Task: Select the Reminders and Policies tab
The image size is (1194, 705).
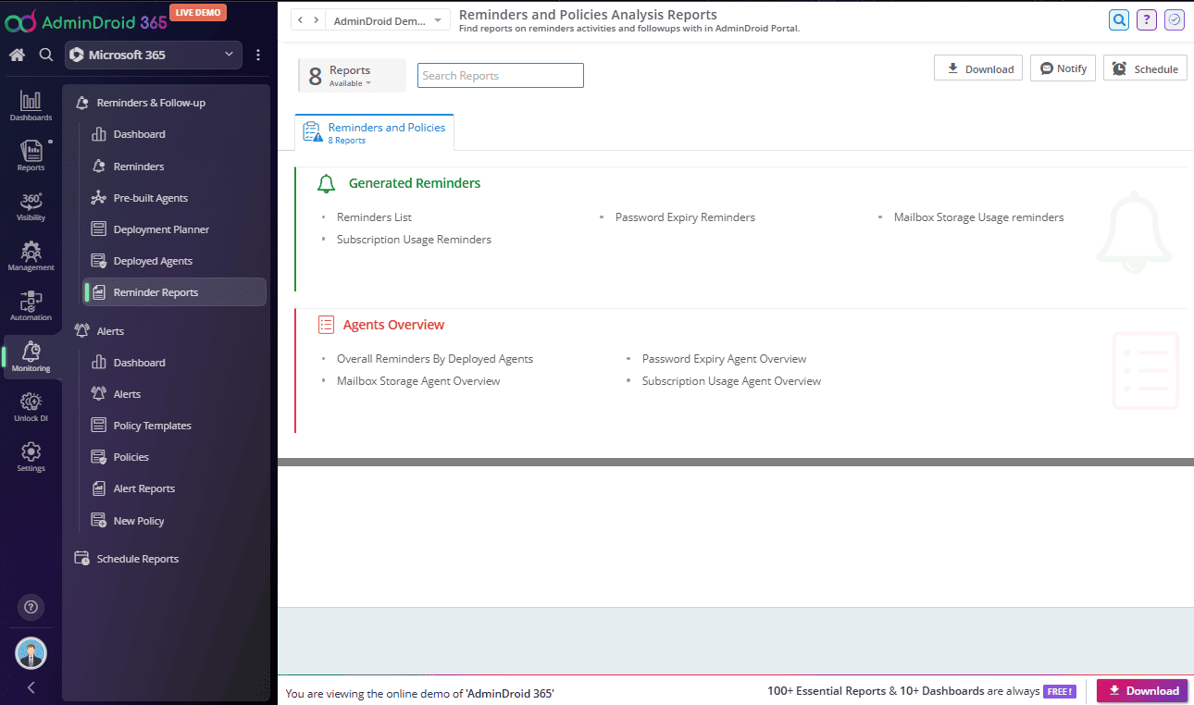Action: pyautogui.click(x=375, y=132)
